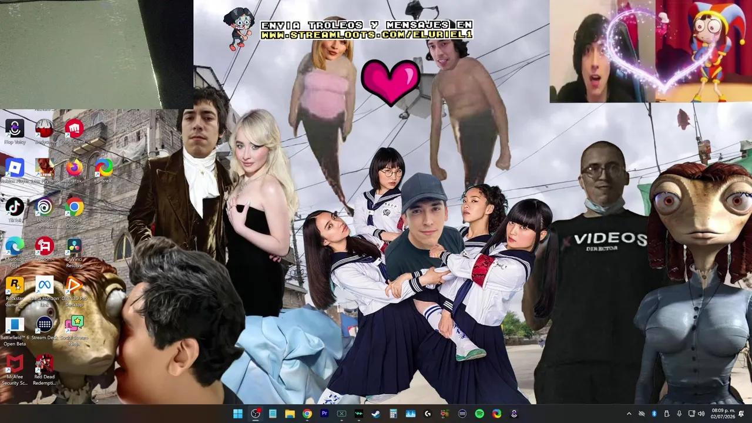
Task: Open the McAfee Security Scan shortcut
Action: point(15,370)
